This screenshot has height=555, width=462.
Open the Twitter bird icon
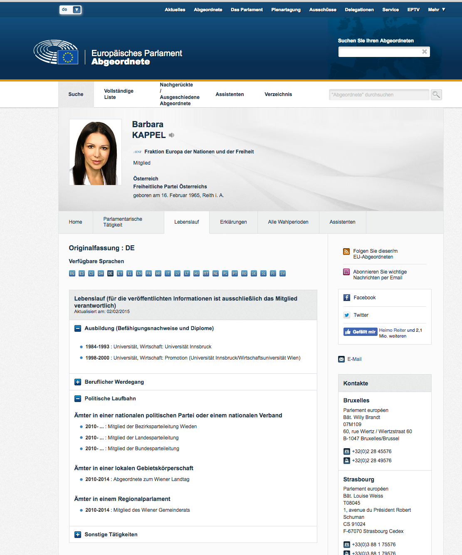347,315
